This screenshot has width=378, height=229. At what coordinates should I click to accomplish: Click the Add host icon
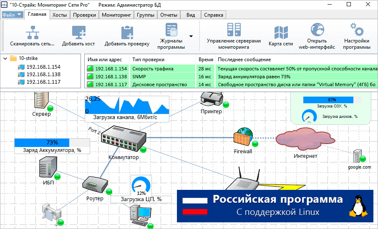pyautogui.click(x=78, y=32)
